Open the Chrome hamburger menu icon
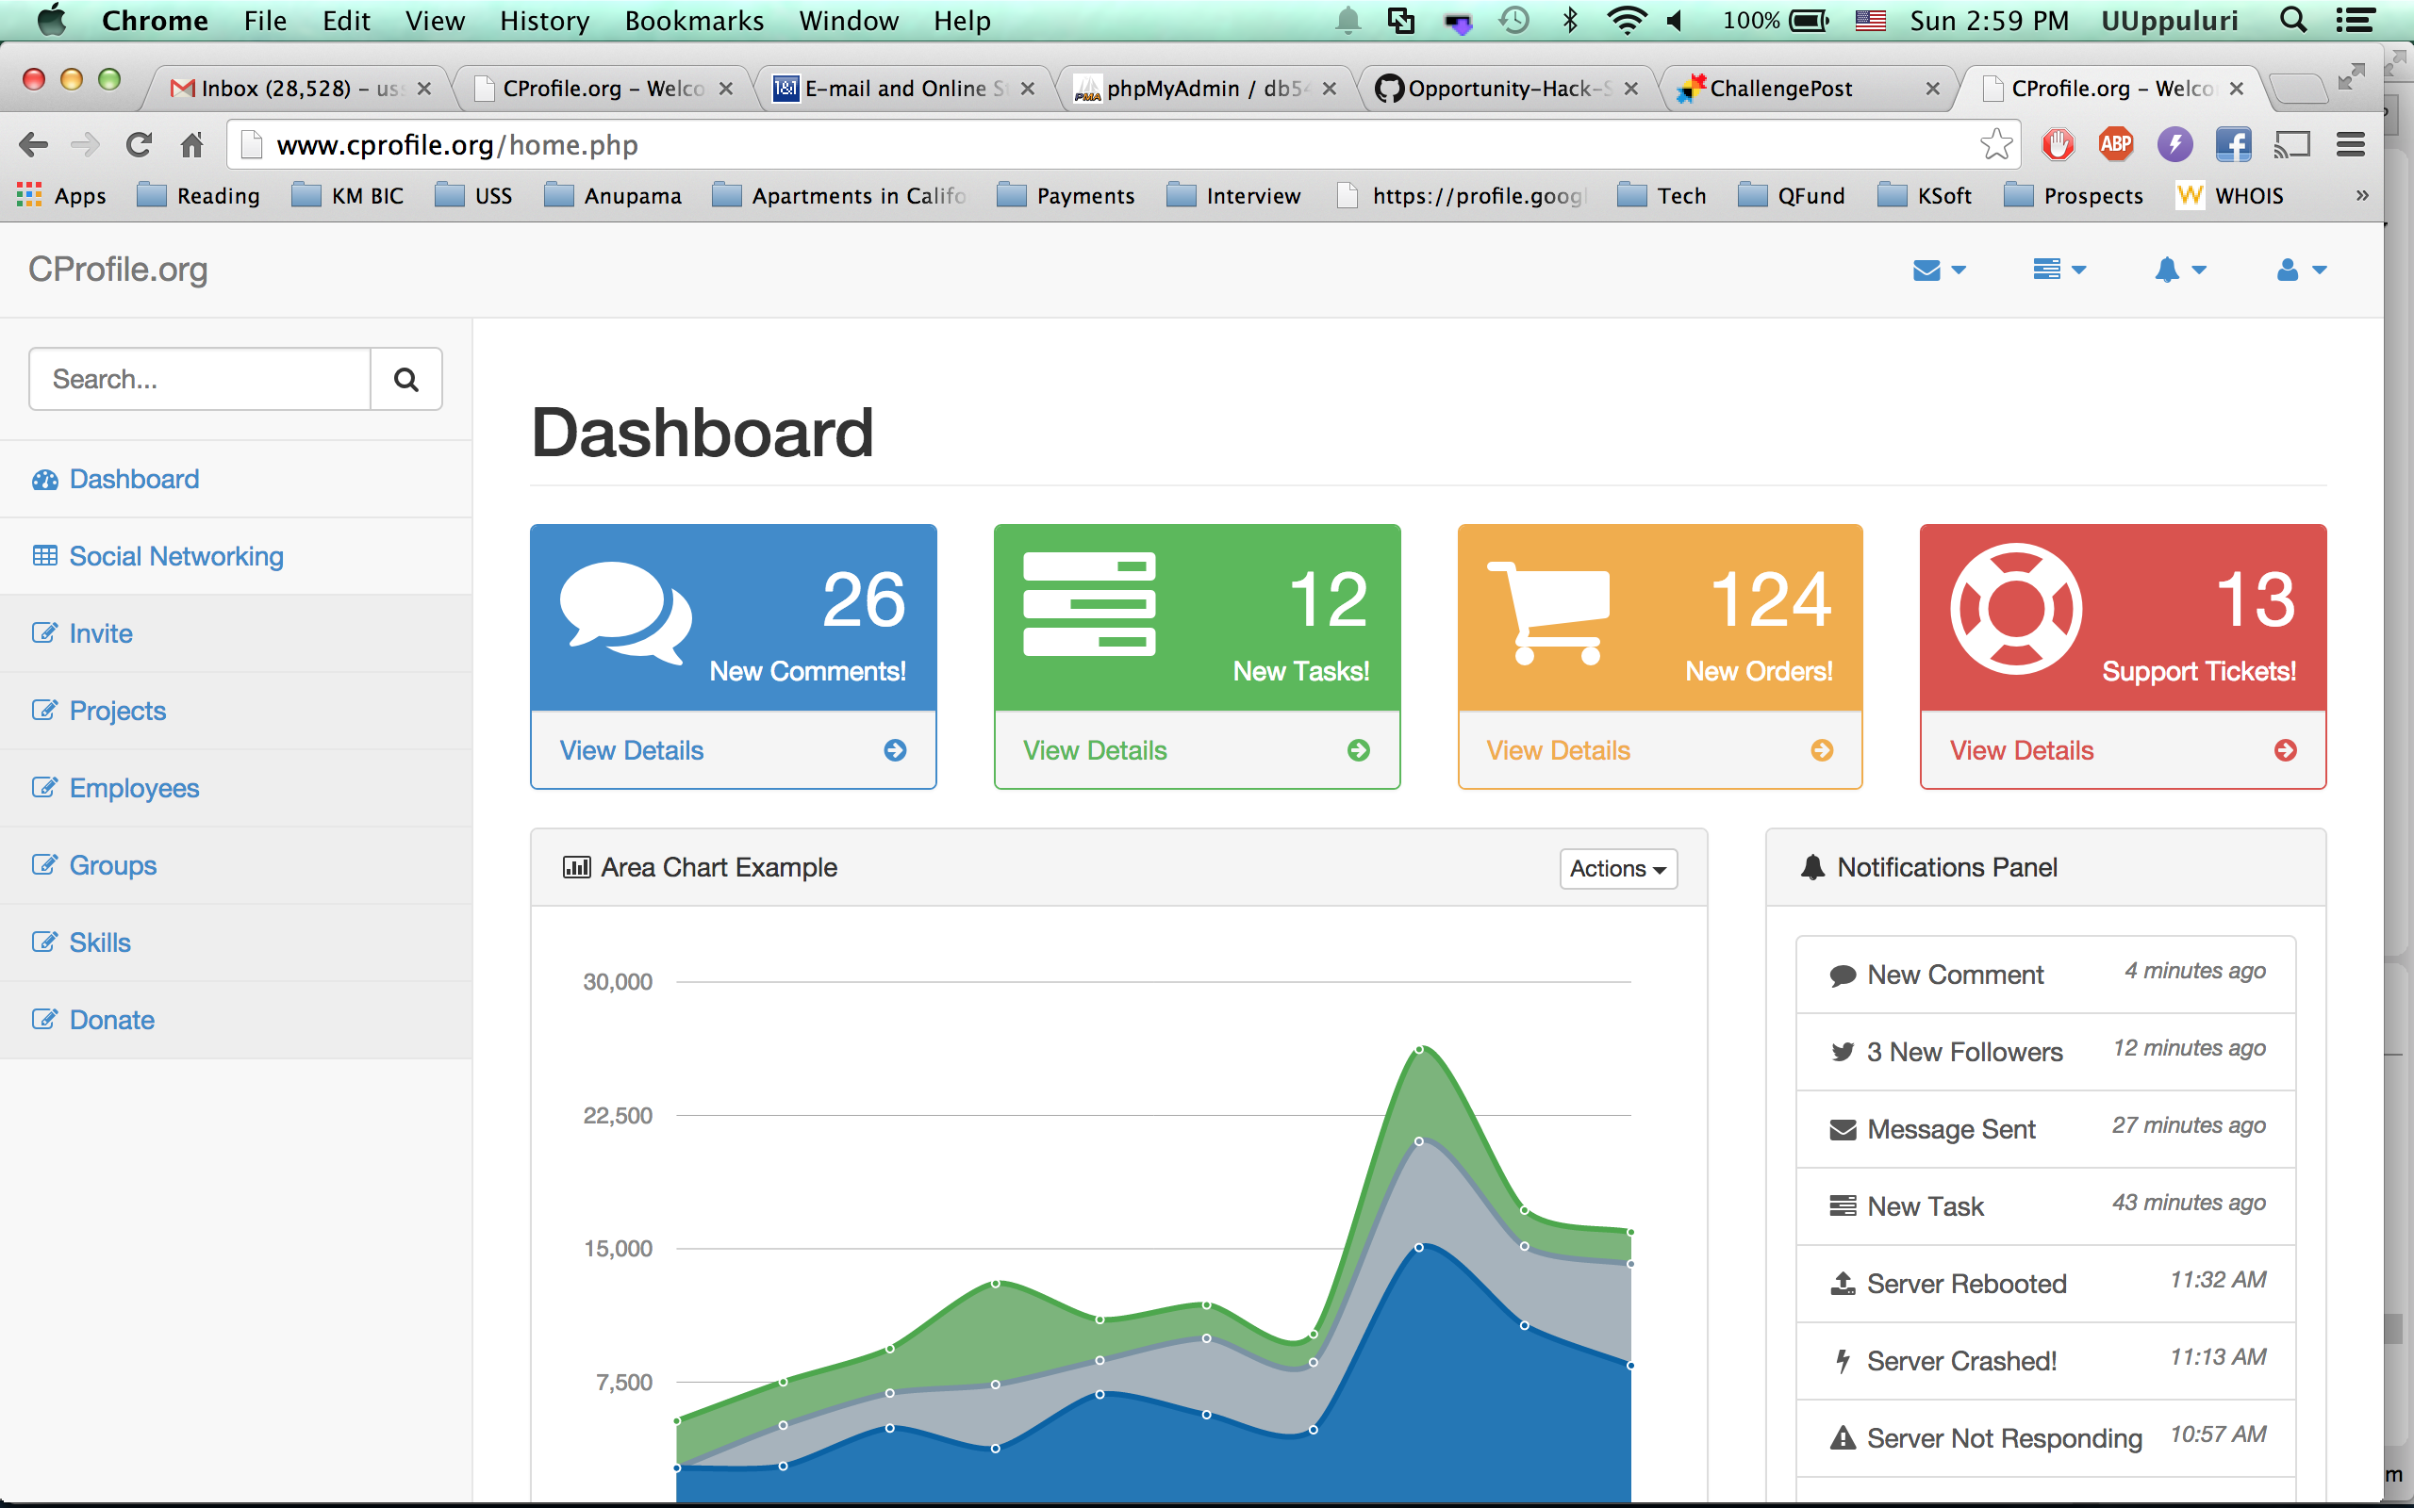 tap(2350, 144)
